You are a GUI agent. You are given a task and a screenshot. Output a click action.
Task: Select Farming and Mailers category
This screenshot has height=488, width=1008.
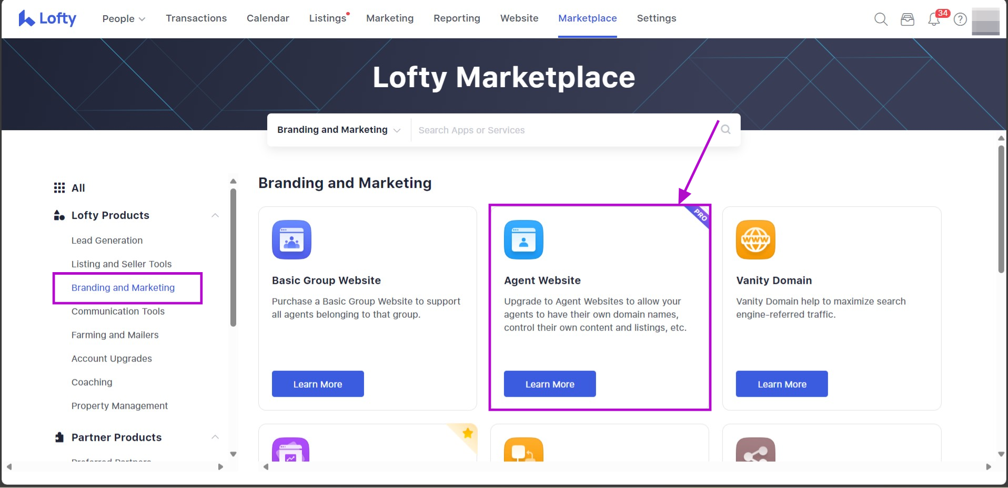pyautogui.click(x=115, y=335)
